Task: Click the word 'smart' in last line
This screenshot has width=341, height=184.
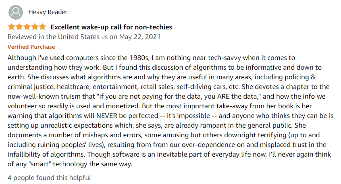Action: pos(40,164)
